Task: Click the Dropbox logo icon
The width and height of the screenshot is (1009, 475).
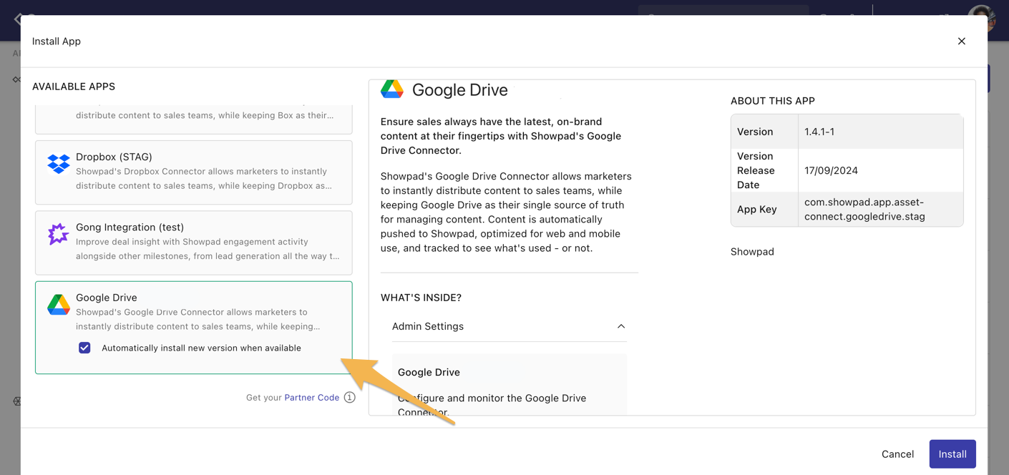Action: click(59, 164)
